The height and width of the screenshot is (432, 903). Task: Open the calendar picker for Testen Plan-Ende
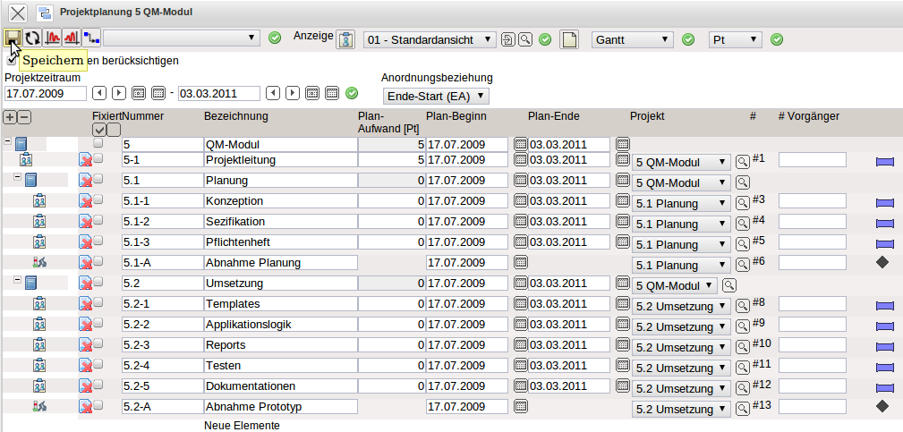coord(623,365)
